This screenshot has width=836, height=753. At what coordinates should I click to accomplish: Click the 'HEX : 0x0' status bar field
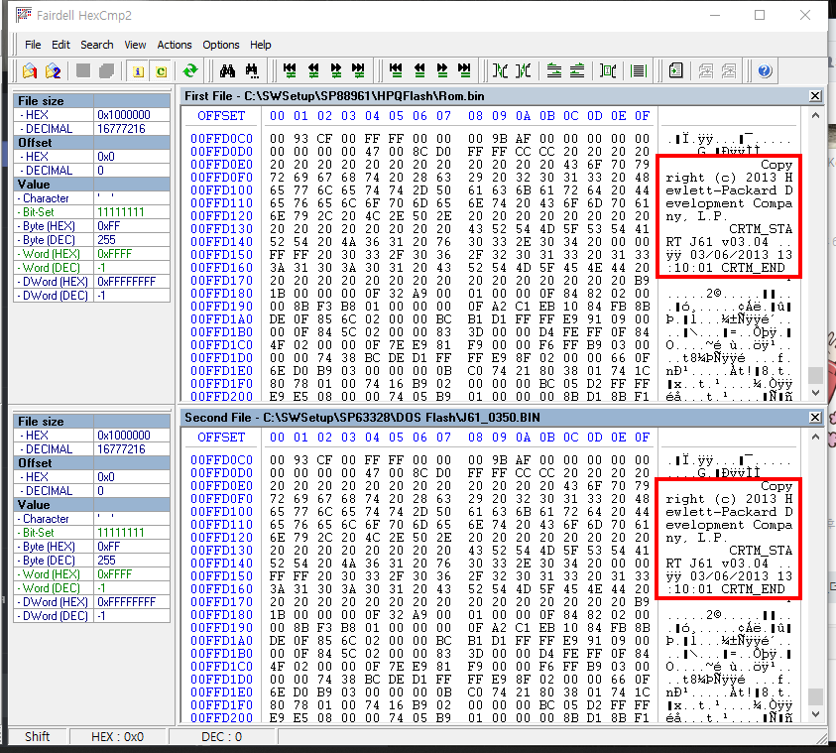point(117,736)
